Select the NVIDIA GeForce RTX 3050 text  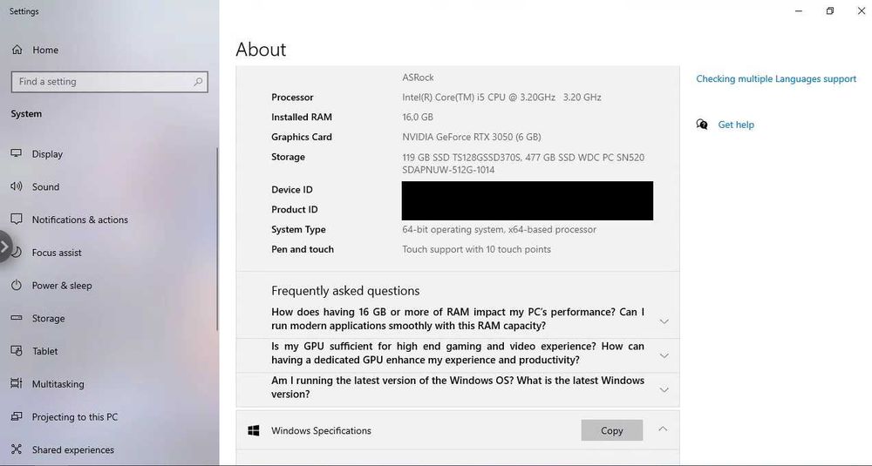click(x=472, y=138)
